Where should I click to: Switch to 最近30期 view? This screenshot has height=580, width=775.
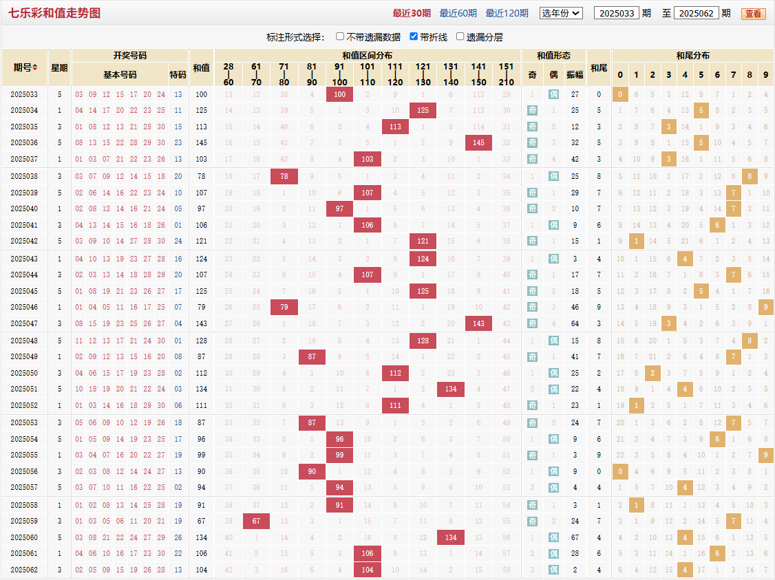click(412, 13)
